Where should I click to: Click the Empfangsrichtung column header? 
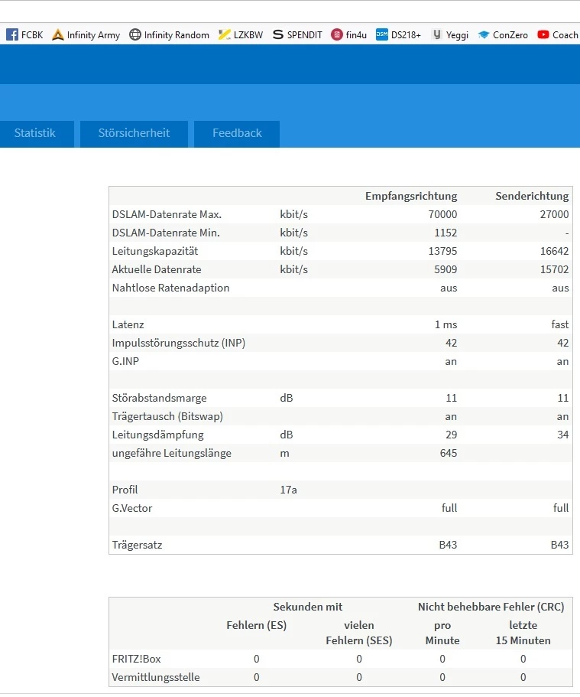click(x=411, y=196)
